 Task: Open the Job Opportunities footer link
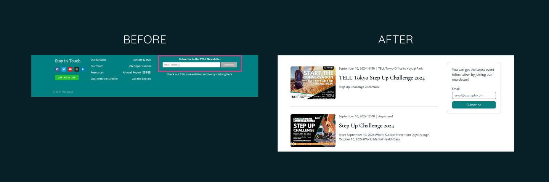click(140, 66)
